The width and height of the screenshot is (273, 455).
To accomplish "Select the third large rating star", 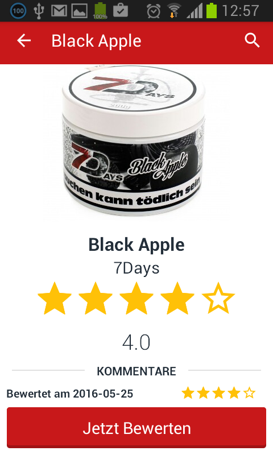I will point(136,299).
